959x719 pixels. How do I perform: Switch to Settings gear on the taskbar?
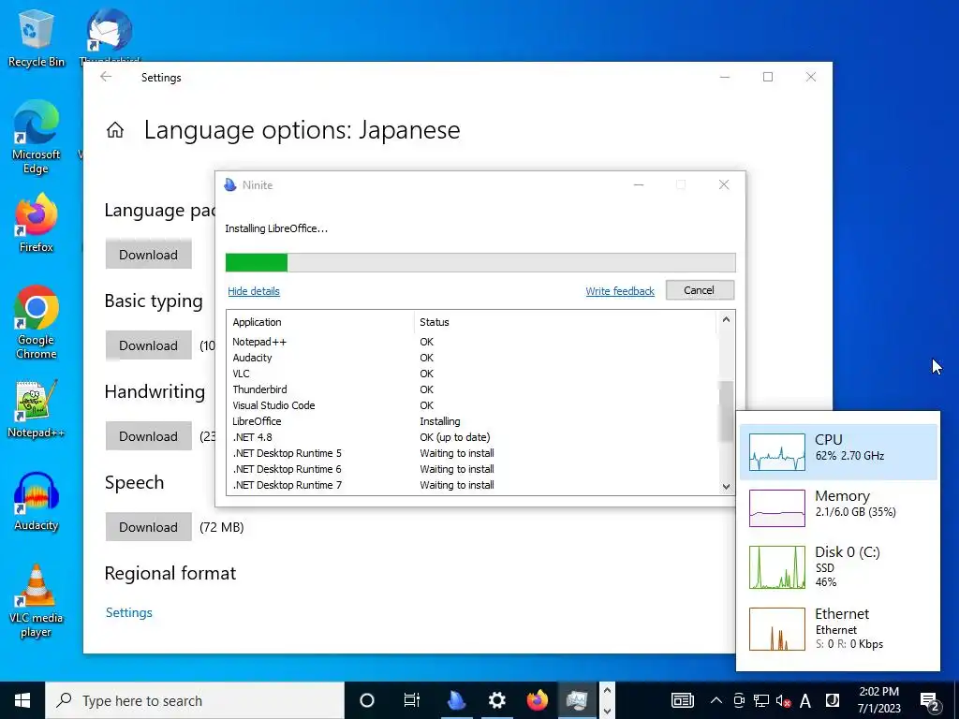coord(496,700)
